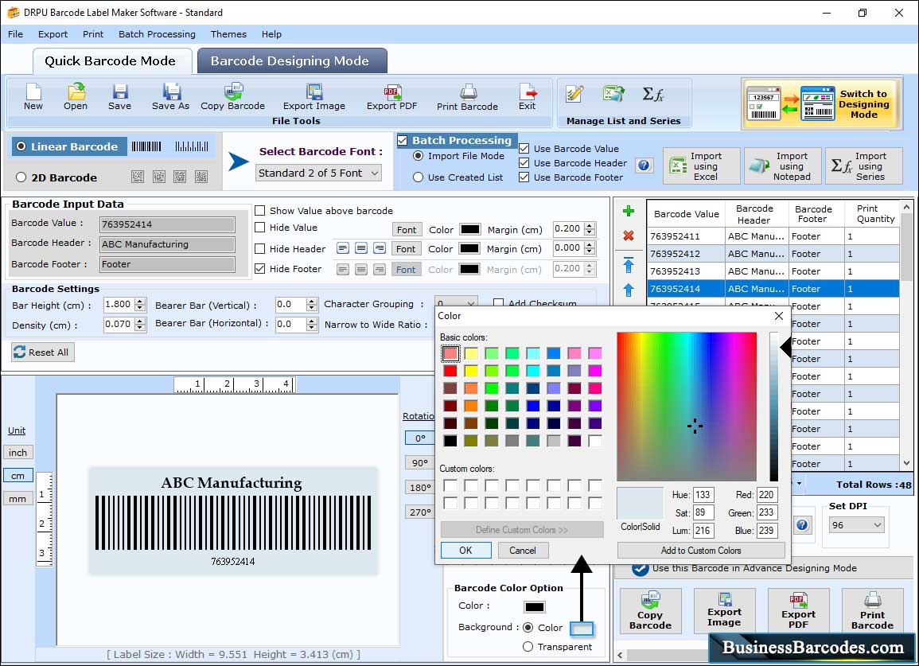
Task: Click Import using Notepad
Action: 782,166
